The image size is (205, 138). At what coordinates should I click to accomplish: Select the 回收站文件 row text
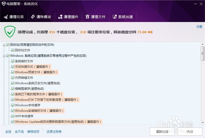click(22, 50)
